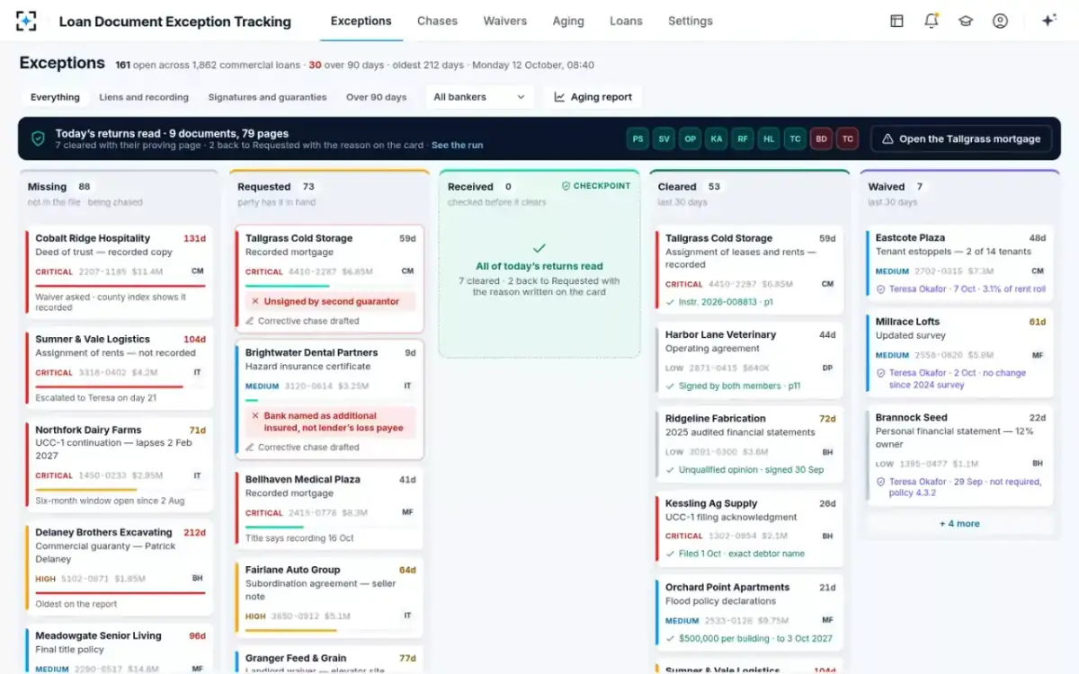
Task: Open the Kessling Ag Supply cleared card
Action: [x=750, y=529]
